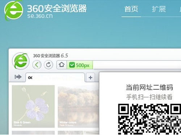Click the QR code image
This screenshot has width=181, height=135.
point(150,119)
